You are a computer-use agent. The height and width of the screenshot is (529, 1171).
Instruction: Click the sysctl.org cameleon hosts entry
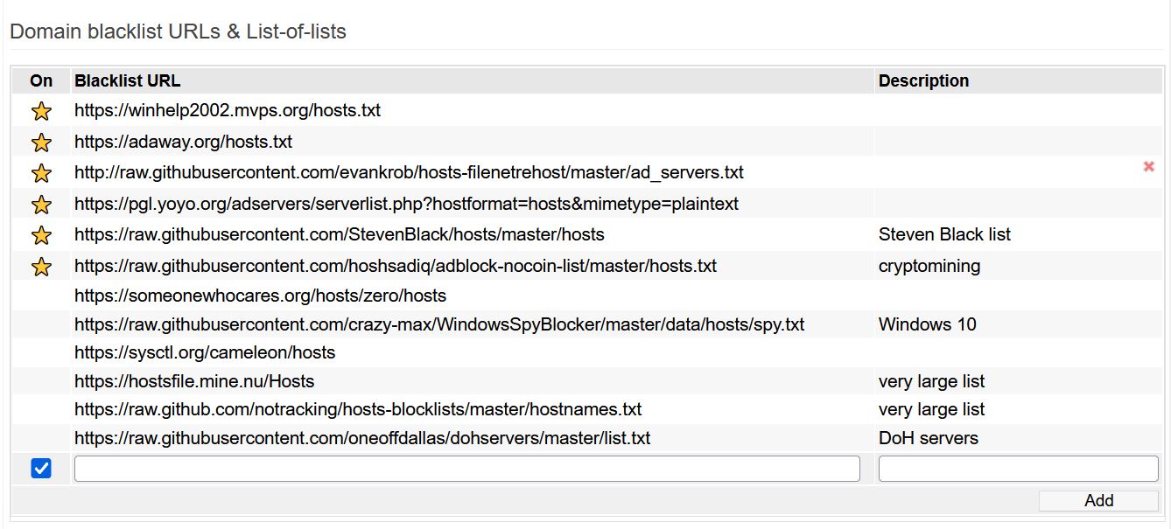[205, 352]
